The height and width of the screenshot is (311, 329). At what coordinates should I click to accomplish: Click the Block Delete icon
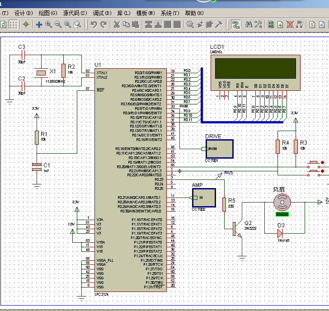click(177, 24)
